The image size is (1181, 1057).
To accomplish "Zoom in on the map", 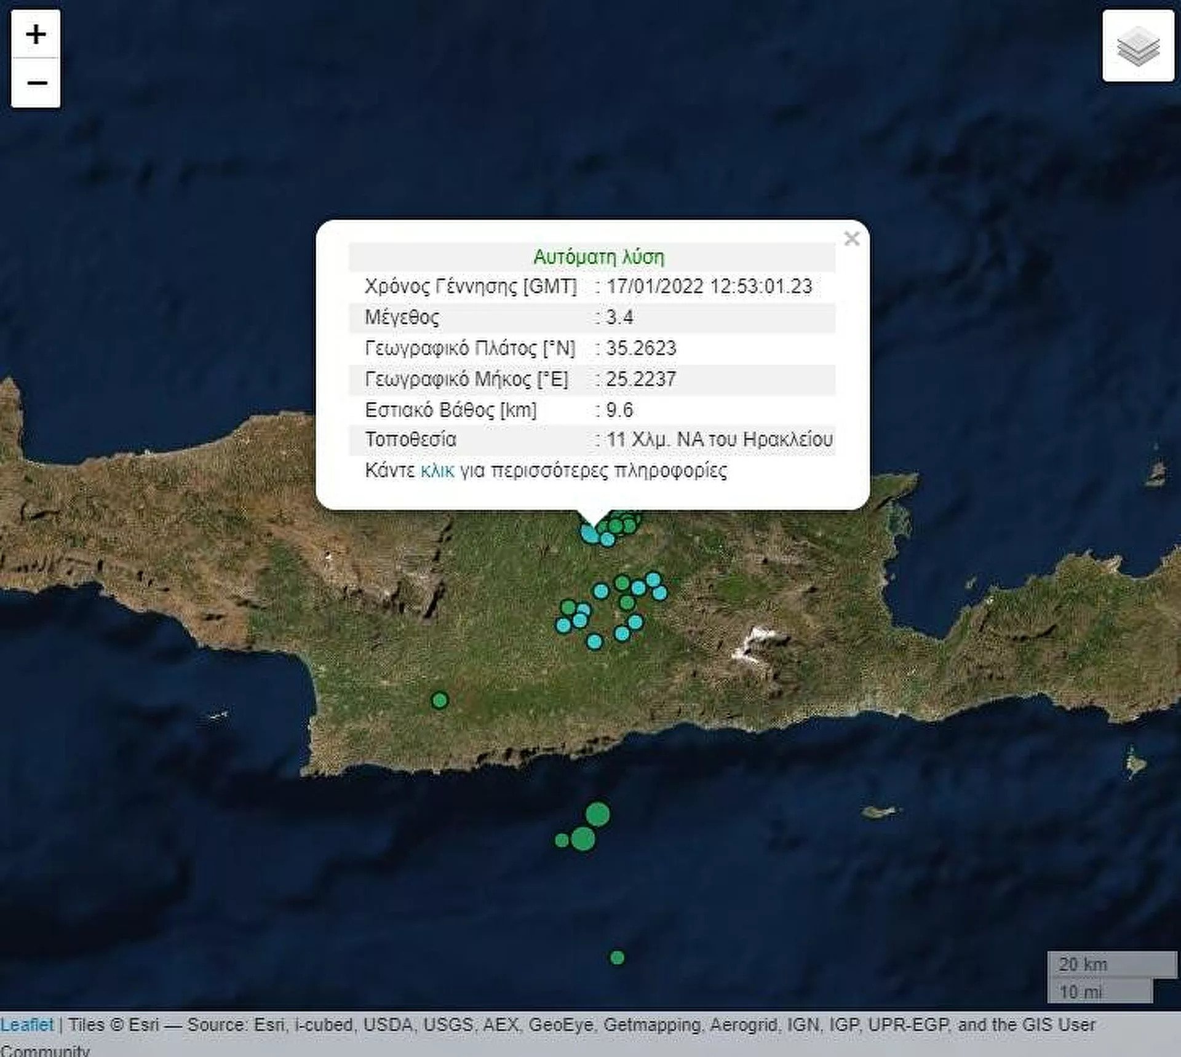I will click(x=36, y=34).
